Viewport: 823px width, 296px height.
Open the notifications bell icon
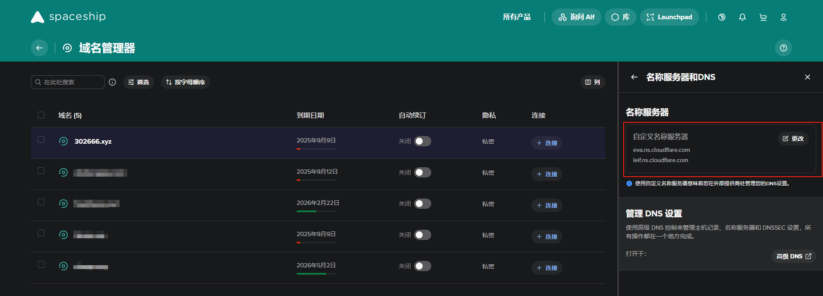tap(742, 17)
